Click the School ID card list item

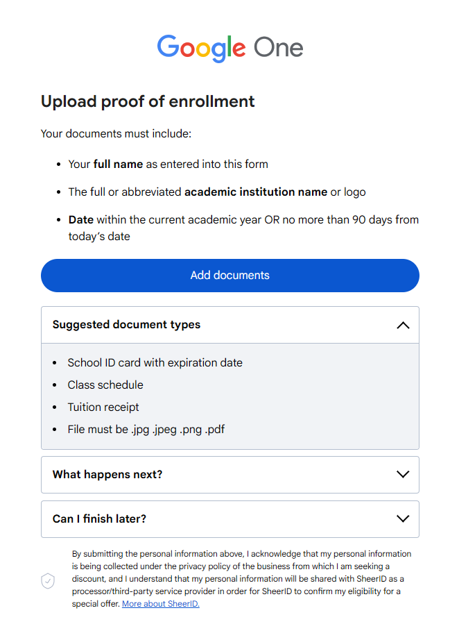[155, 362]
